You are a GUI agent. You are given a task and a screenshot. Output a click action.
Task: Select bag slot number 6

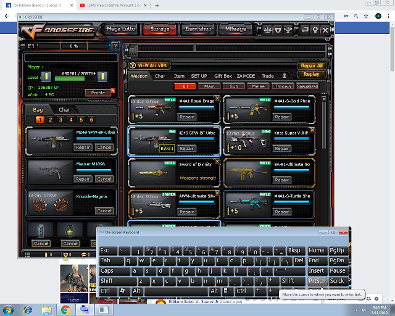tap(92, 120)
